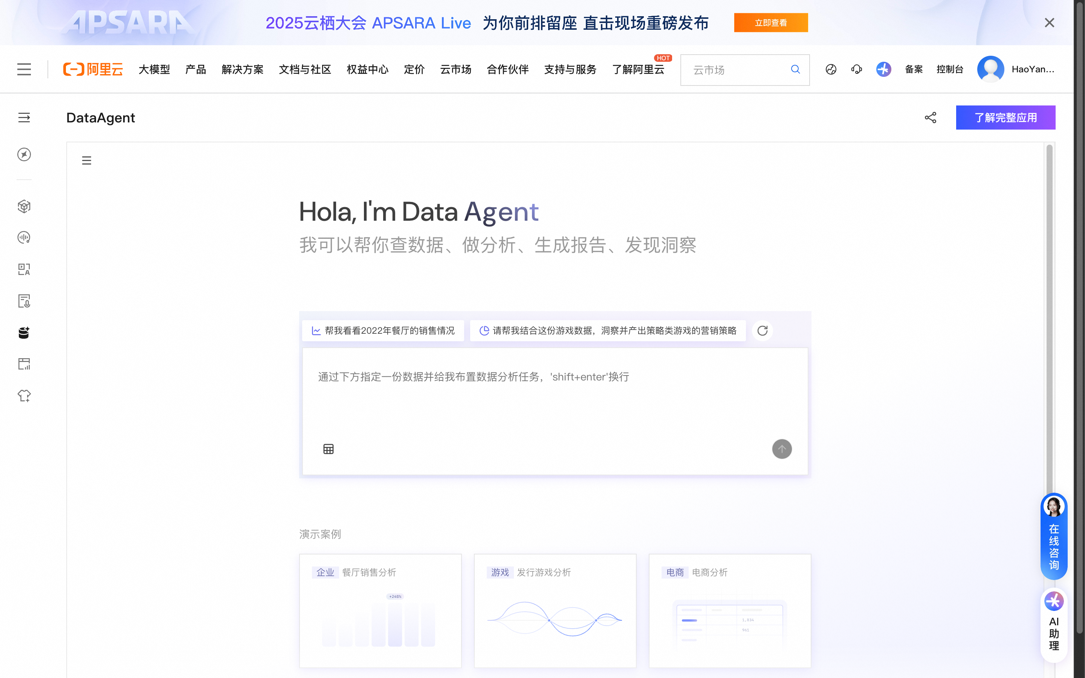Expand the left sidebar navigation
The width and height of the screenshot is (1085, 678).
click(x=24, y=118)
